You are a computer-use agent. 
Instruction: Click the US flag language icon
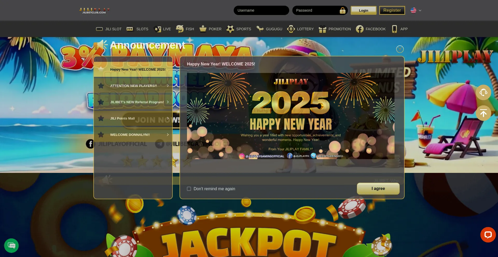[x=413, y=10]
